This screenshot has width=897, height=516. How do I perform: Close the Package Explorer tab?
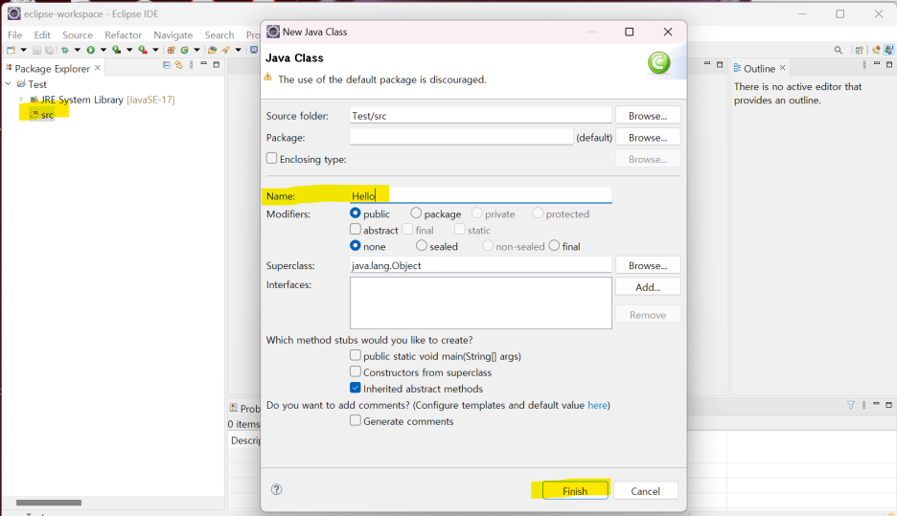coord(97,67)
